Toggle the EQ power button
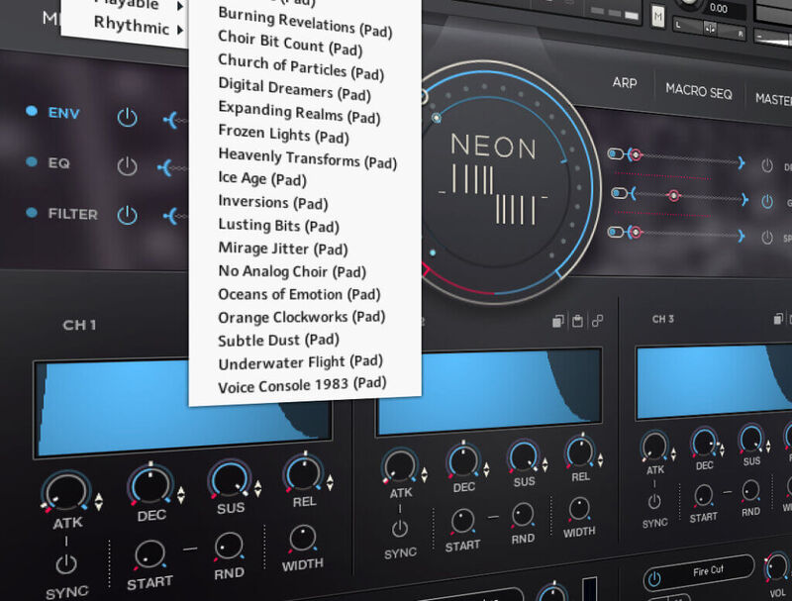The image size is (792, 601). (x=128, y=165)
